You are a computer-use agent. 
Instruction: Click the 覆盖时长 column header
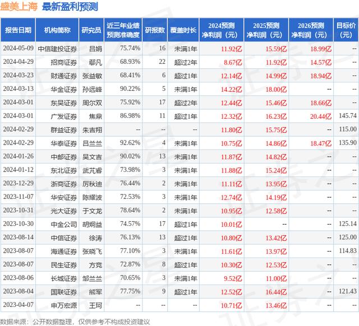click(x=183, y=30)
